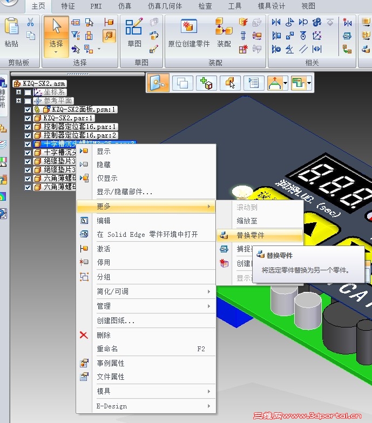Click 缩放至 in the submenu
The width and height of the screenshot is (372, 423).
247,221
